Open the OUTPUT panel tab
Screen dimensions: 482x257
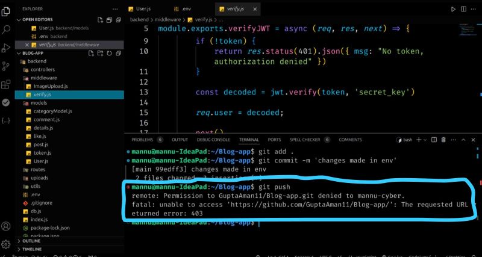180,140
